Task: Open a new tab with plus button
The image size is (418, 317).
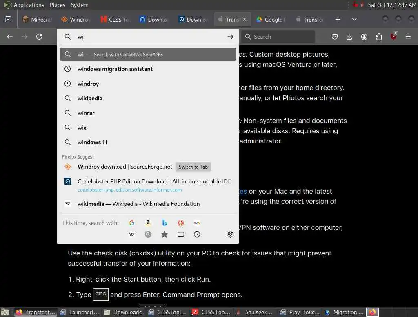Action: coord(338,20)
